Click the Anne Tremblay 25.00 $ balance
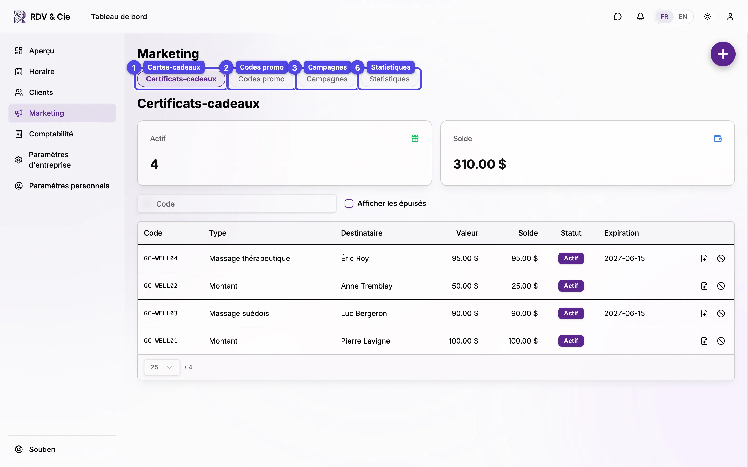Image resolution: width=748 pixels, height=467 pixels. coord(525,286)
